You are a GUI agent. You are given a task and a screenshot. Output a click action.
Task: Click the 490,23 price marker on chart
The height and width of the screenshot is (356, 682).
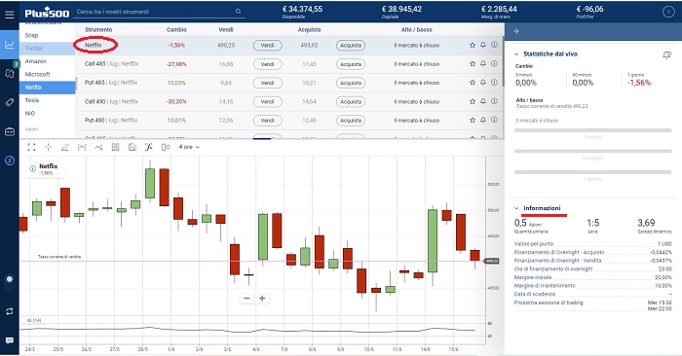click(492, 261)
